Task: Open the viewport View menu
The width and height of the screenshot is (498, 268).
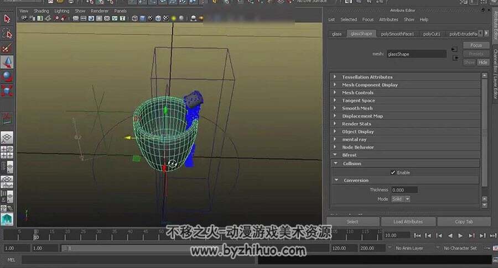Action: tap(24, 11)
